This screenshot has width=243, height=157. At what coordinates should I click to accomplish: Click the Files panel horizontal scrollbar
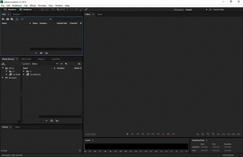tap(41, 49)
